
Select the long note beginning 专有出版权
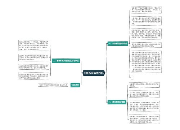[x=146, y=62]
